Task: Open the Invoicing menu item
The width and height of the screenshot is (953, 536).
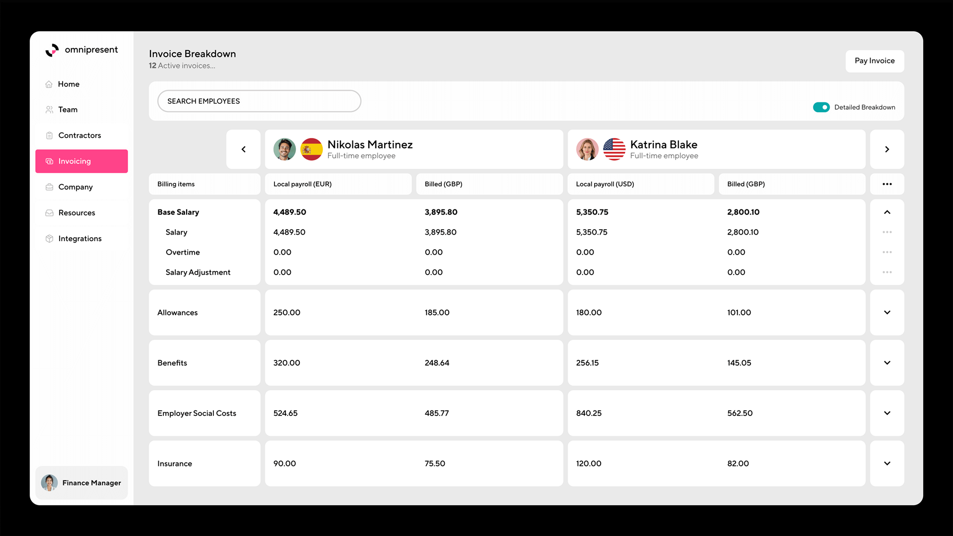Action: click(x=81, y=161)
